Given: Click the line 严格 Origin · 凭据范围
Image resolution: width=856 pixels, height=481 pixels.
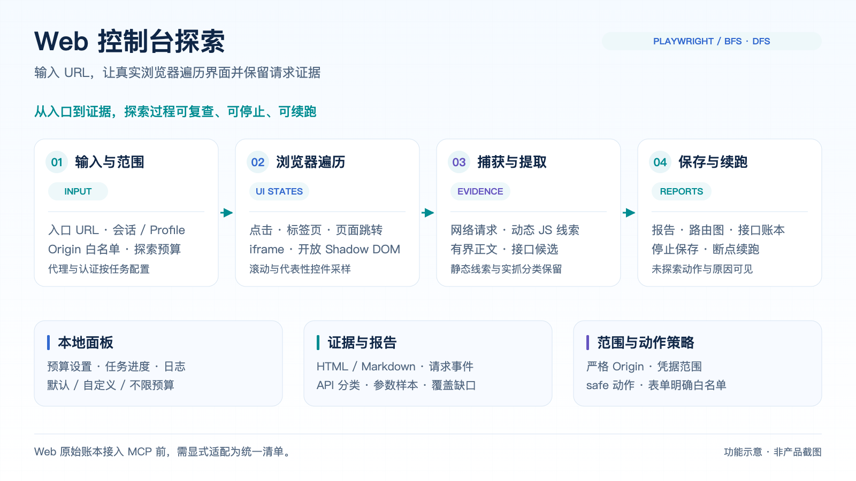Looking at the screenshot, I should tap(644, 367).
